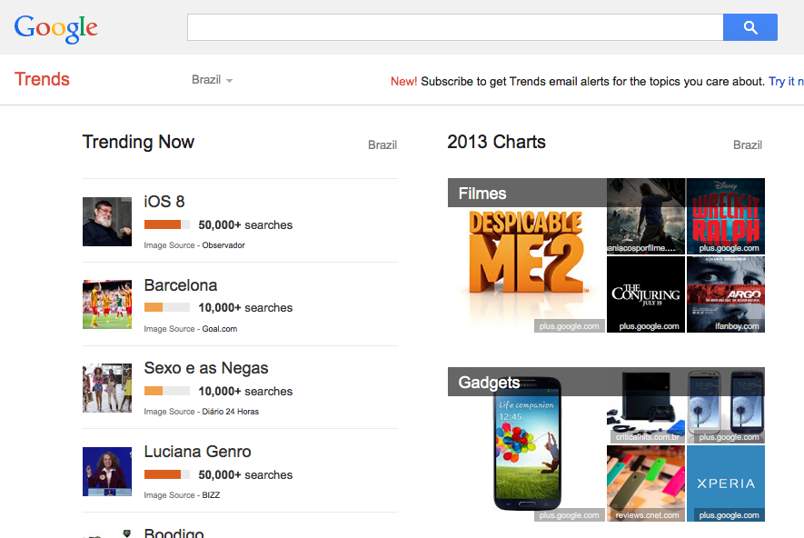Click the 'Trending Now' heading
804x538 pixels.
tap(138, 142)
